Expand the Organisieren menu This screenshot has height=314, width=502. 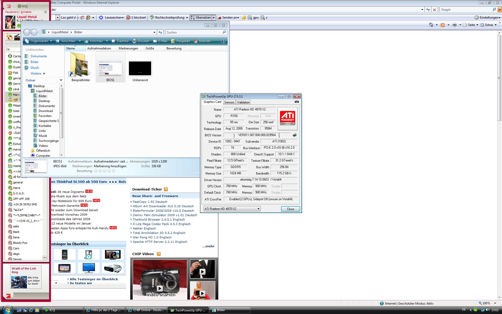pos(39,41)
